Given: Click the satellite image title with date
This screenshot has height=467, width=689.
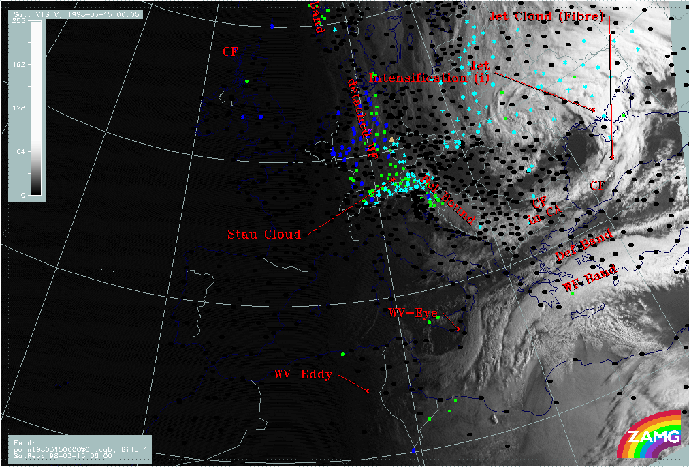Looking at the screenshot, I should [x=74, y=14].
